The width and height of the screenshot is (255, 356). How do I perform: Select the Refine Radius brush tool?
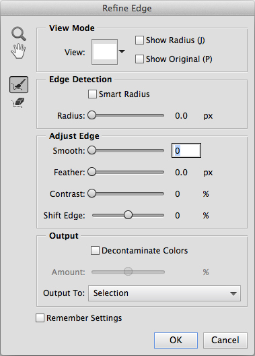pyautogui.click(x=19, y=85)
